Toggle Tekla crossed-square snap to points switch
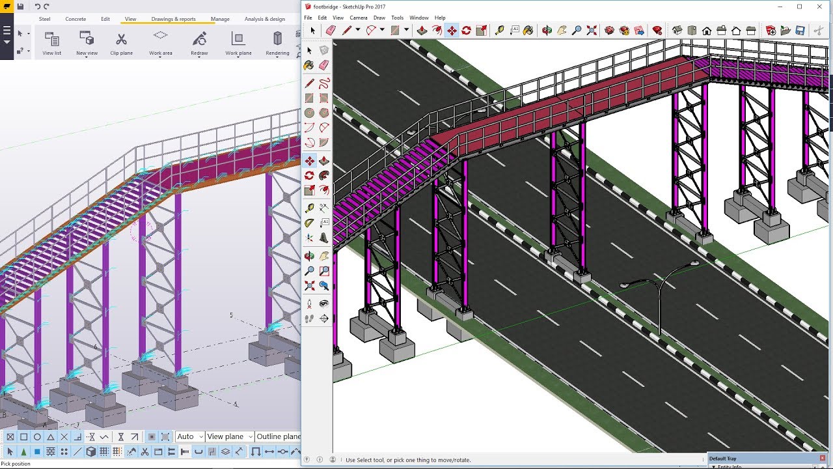This screenshot has height=469, width=833. (x=10, y=437)
